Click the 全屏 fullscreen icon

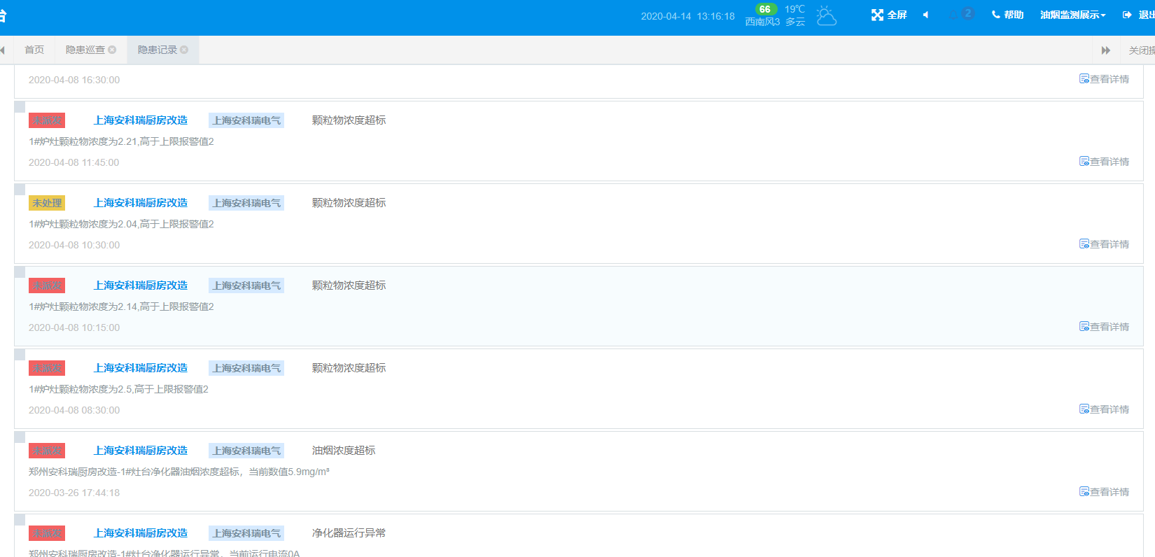pos(877,15)
